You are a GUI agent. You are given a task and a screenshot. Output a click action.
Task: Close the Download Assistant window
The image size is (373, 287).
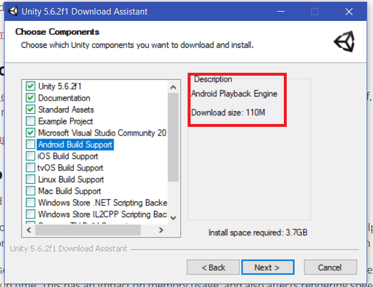349,12
